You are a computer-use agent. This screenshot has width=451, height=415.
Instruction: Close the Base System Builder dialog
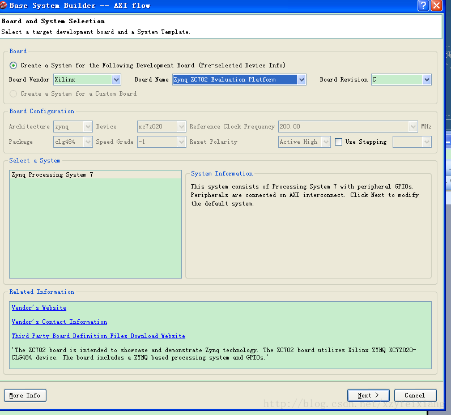tap(436, 6)
